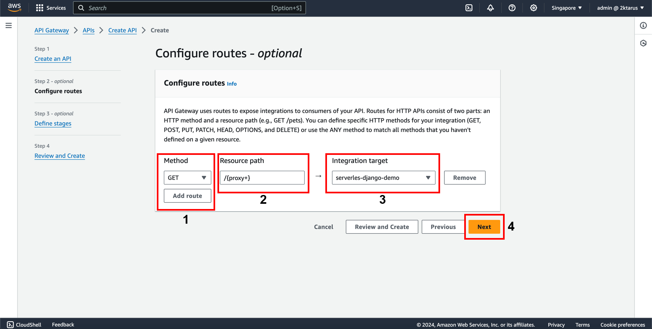Open the AWS home logo
652x329 pixels.
click(14, 8)
